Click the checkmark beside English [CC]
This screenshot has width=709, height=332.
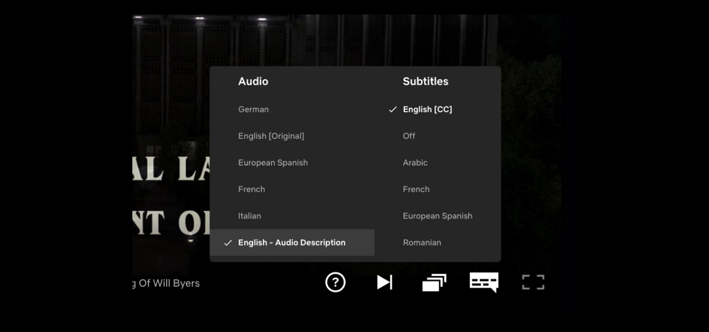pos(393,110)
